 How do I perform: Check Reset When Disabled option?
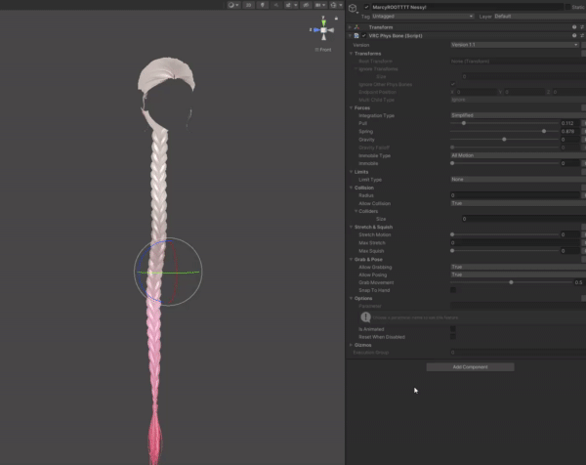coord(453,337)
